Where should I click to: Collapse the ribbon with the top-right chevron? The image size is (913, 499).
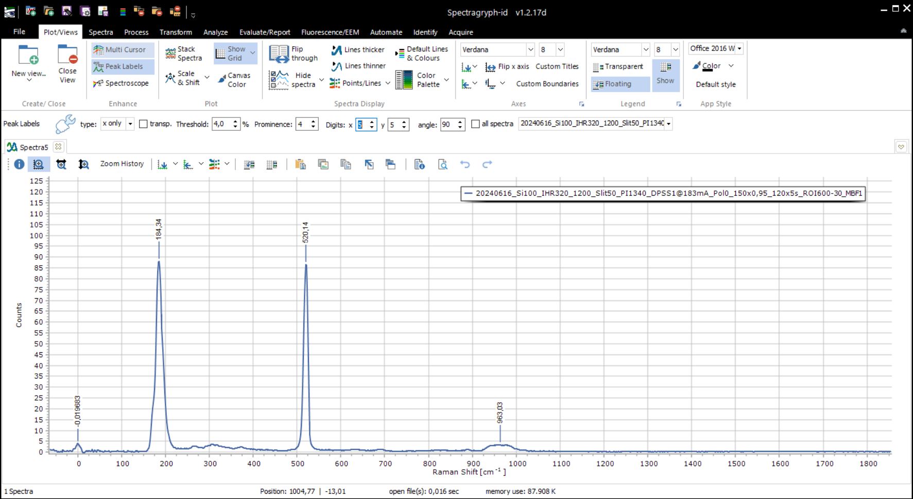[903, 31]
